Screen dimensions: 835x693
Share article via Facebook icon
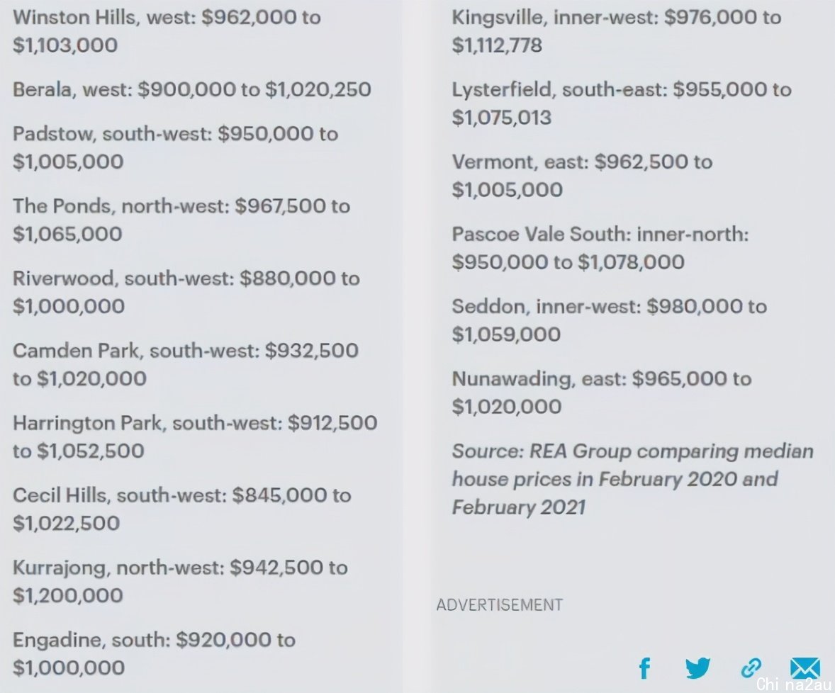coord(645,668)
